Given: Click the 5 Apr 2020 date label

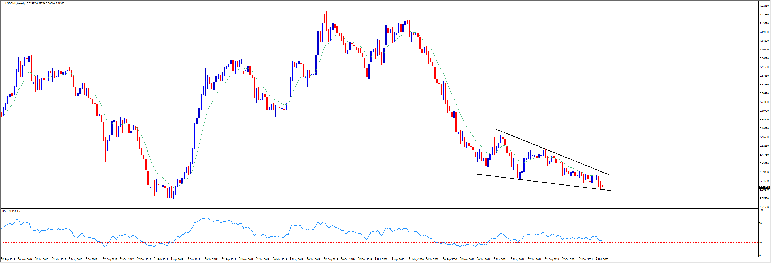Looking at the screenshot, I should [398, 260].
